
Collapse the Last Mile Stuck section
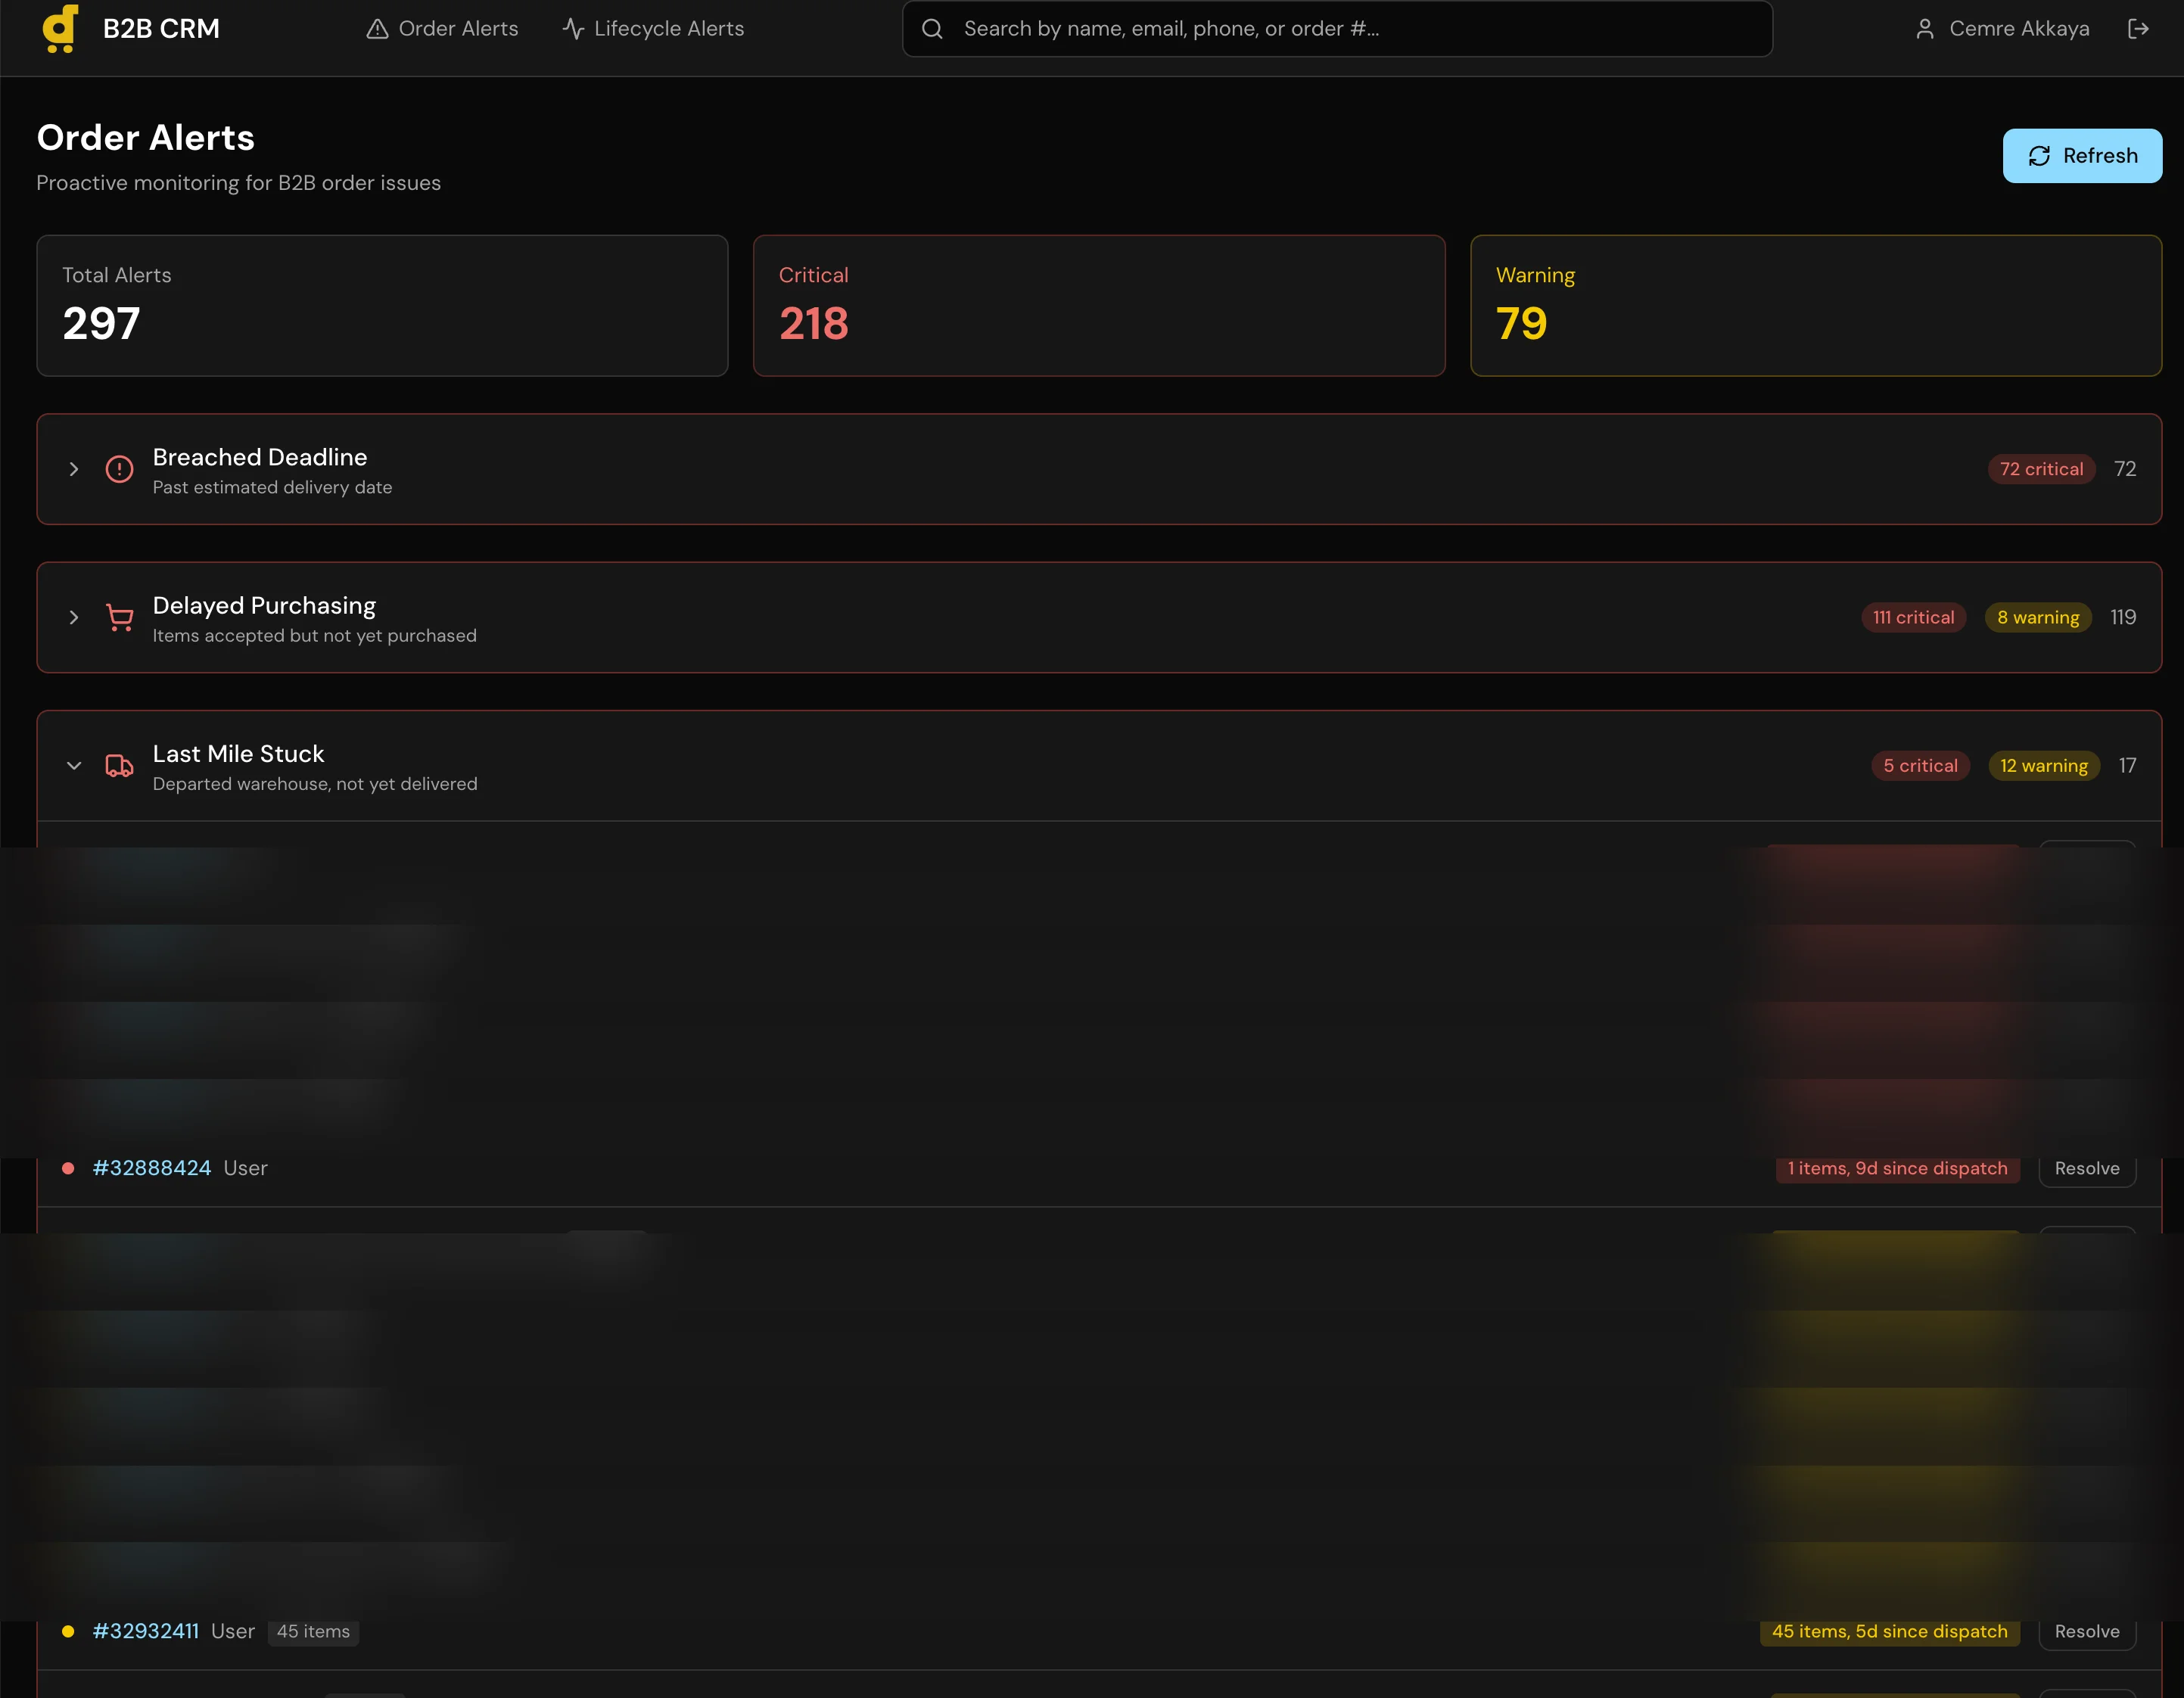point(73,765)
